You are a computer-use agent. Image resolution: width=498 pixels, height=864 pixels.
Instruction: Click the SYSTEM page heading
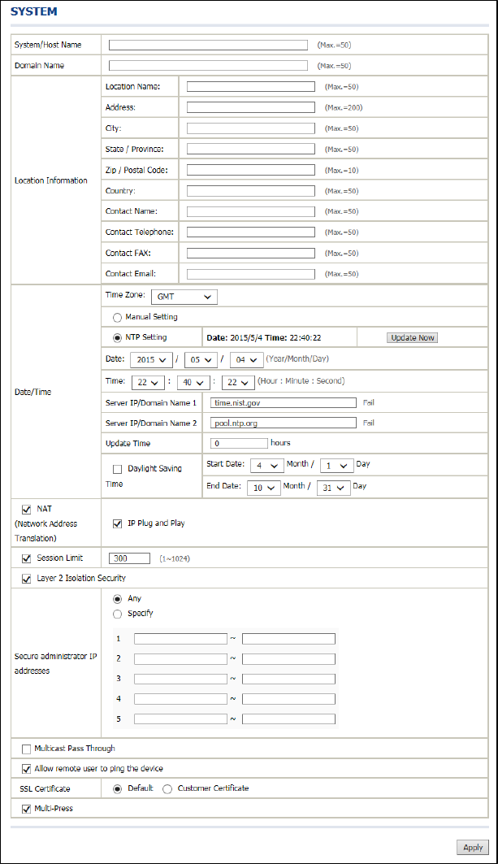(x=33, y=11)
